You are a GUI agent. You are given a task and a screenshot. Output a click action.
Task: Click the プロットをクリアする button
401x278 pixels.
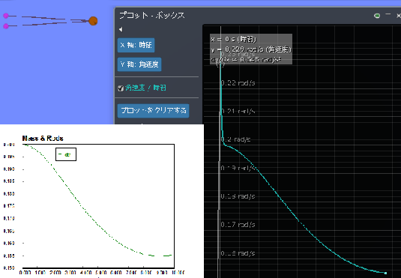[153, 111]
